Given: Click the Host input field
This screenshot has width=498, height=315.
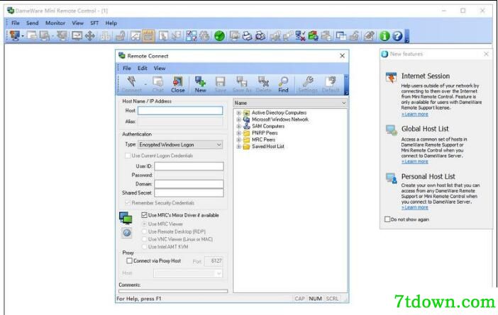Looking at the screenshot, I should (180, 110).
